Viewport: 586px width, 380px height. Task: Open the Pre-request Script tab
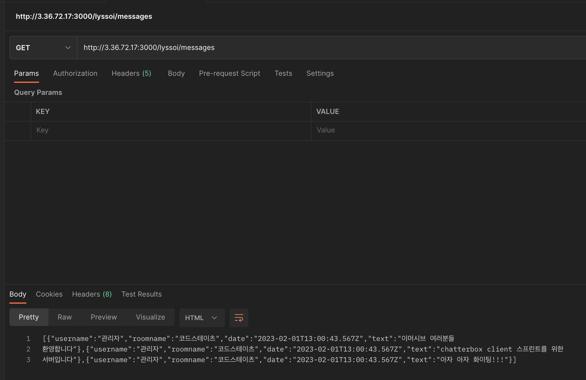pyautogui.click(x=229, y=73)
